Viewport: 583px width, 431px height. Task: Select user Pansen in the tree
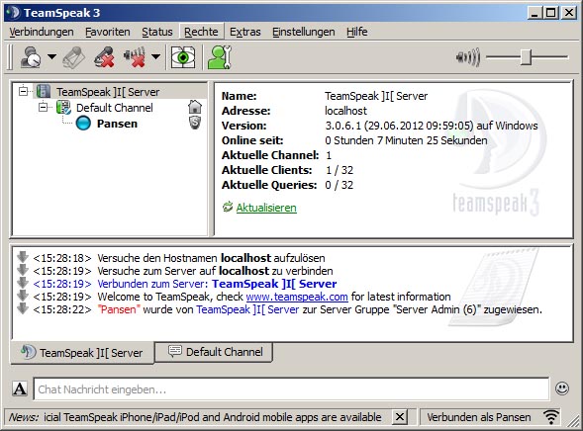tap(117, 124)
